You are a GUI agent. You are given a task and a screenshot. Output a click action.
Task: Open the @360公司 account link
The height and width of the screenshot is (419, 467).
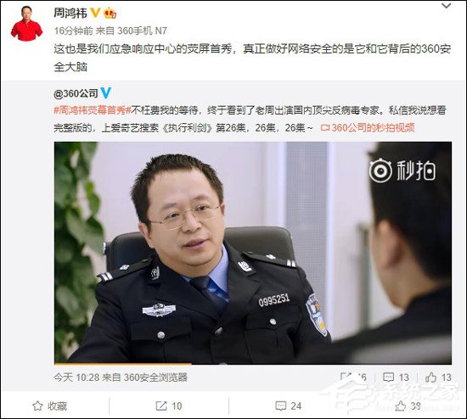click(x=76, y=93)
